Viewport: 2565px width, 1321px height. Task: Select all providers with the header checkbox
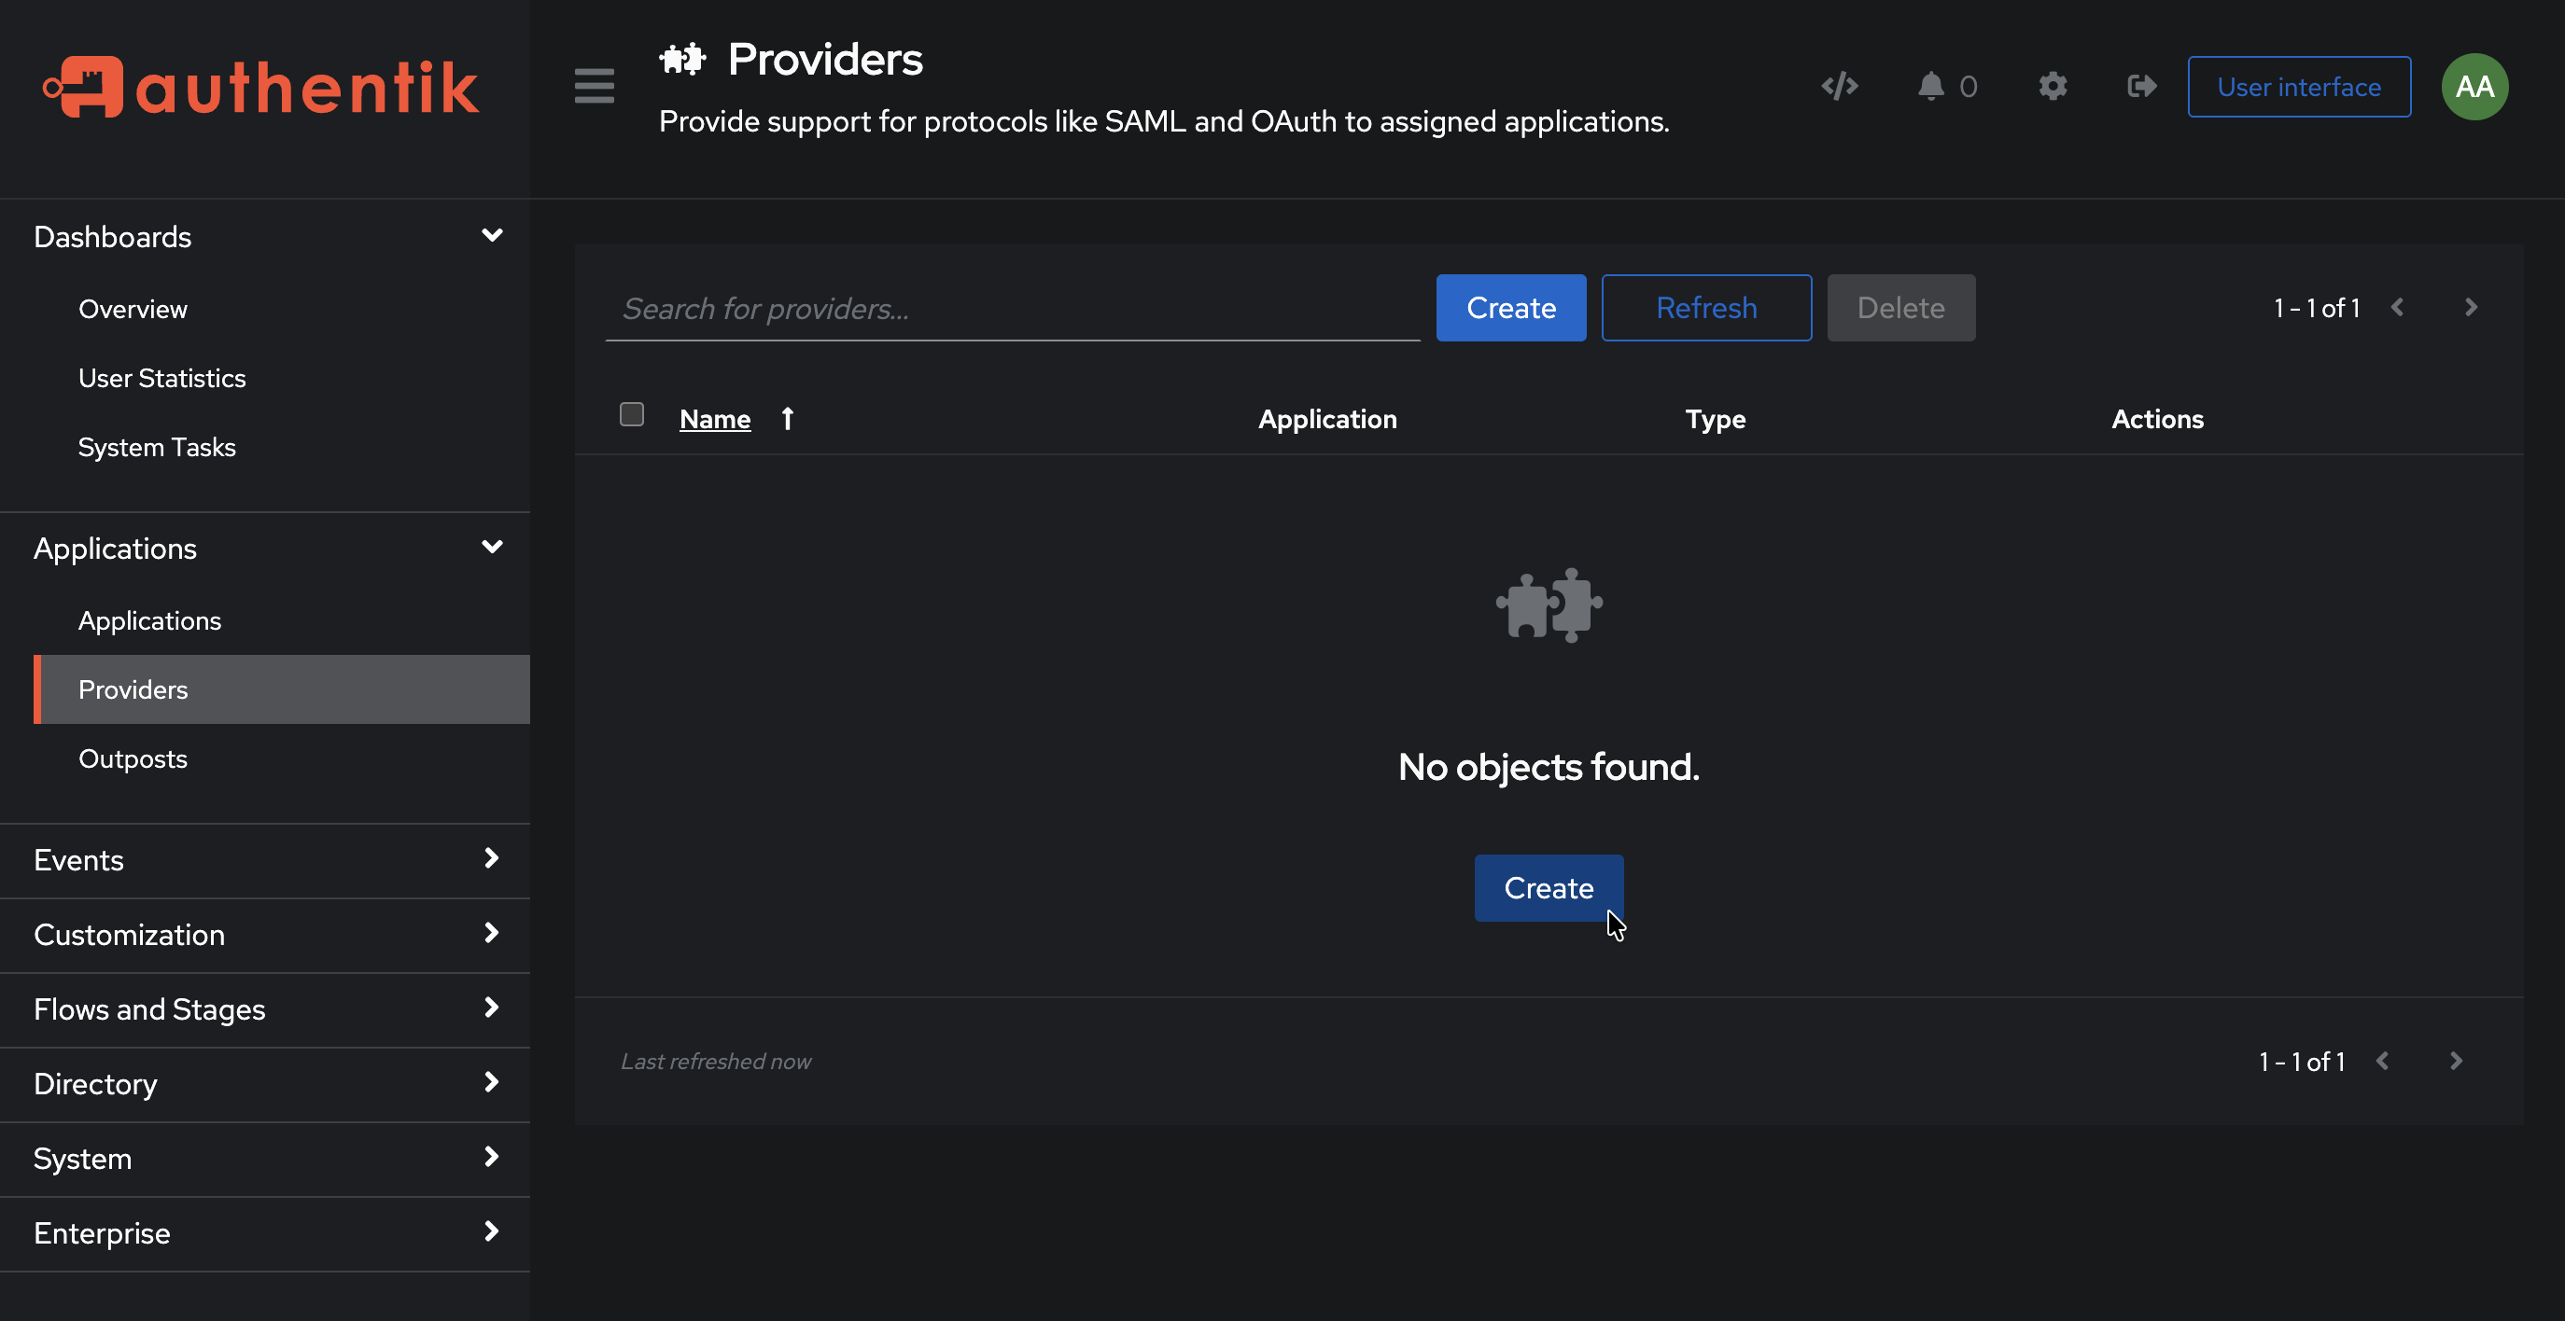(x=631, y=413)
